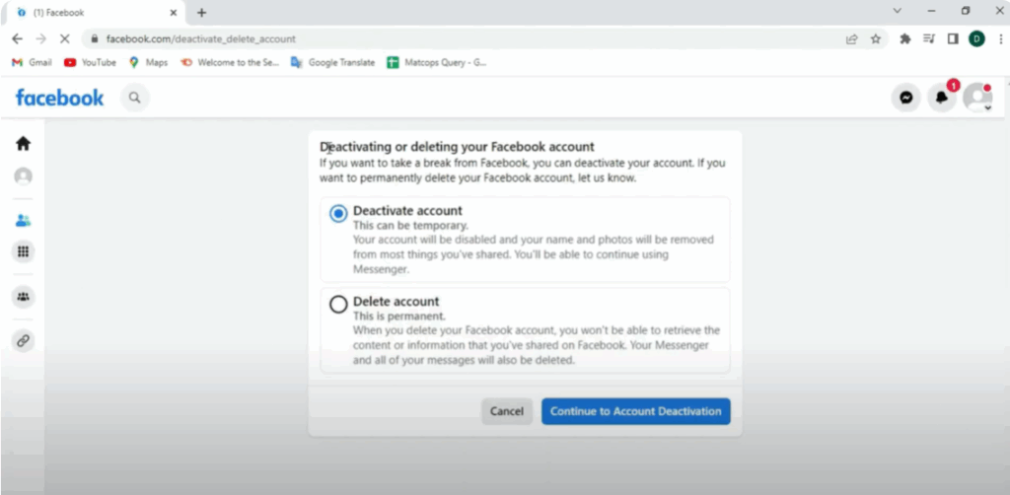Open Facebook search magnifier

point(134,98)
